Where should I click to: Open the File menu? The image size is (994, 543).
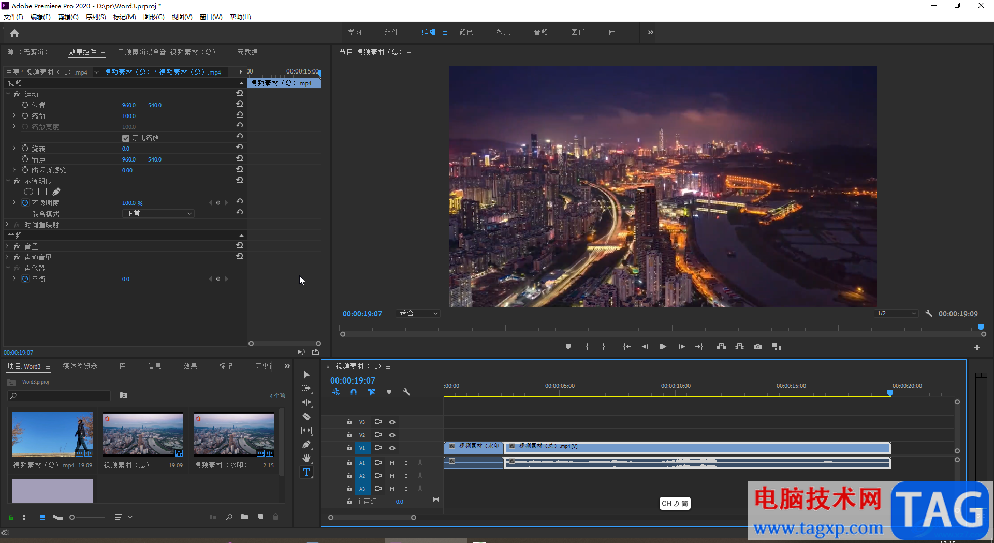click(13, 17)
